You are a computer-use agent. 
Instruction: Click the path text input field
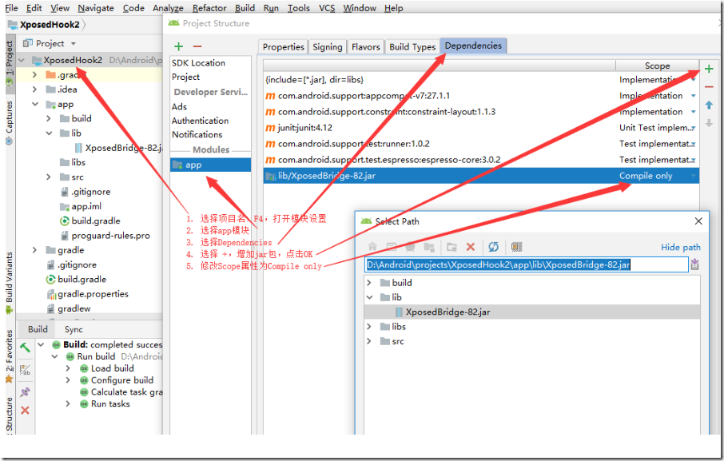click(527, 264)
